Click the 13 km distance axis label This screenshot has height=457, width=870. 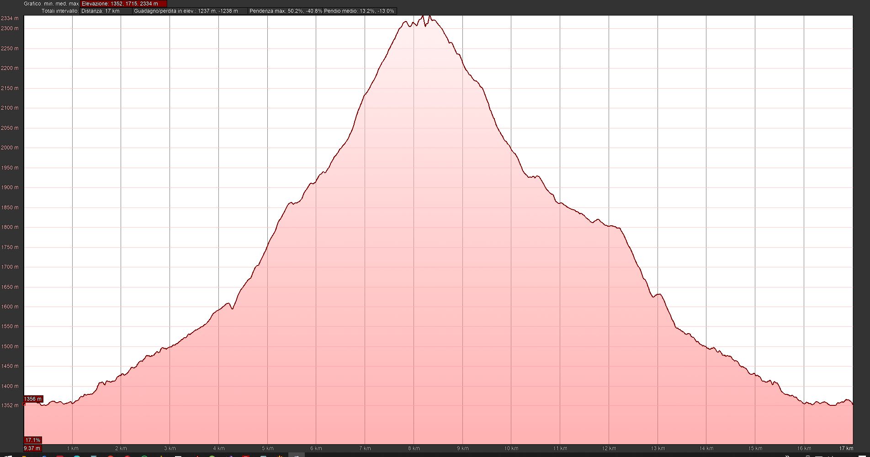click(x=658, y=448)
